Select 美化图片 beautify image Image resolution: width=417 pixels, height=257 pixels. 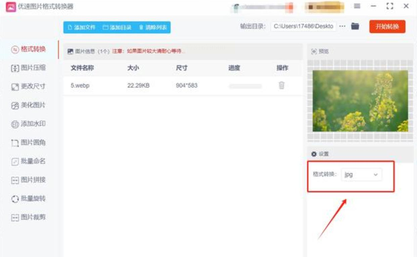click(x=29, y=105)
